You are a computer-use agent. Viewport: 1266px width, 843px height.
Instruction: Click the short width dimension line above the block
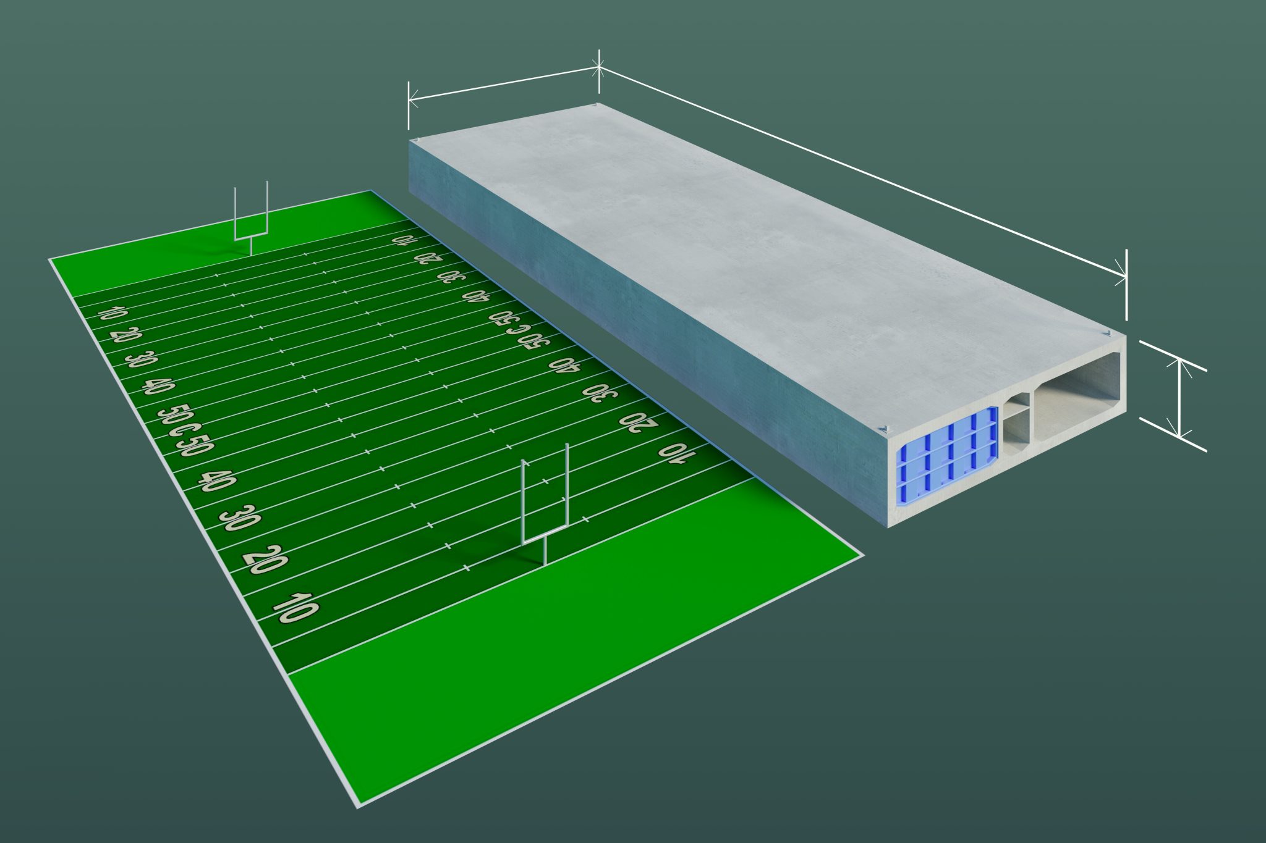504,83
